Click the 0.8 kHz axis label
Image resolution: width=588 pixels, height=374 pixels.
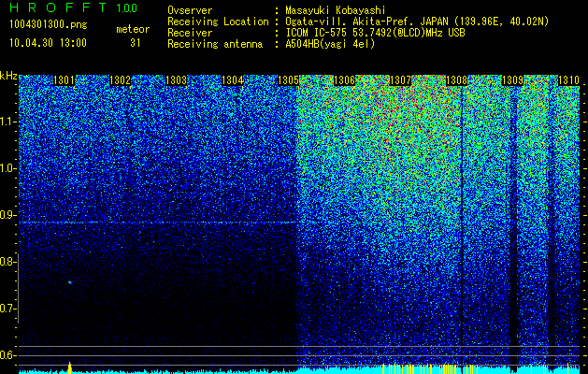coord(7,262)
